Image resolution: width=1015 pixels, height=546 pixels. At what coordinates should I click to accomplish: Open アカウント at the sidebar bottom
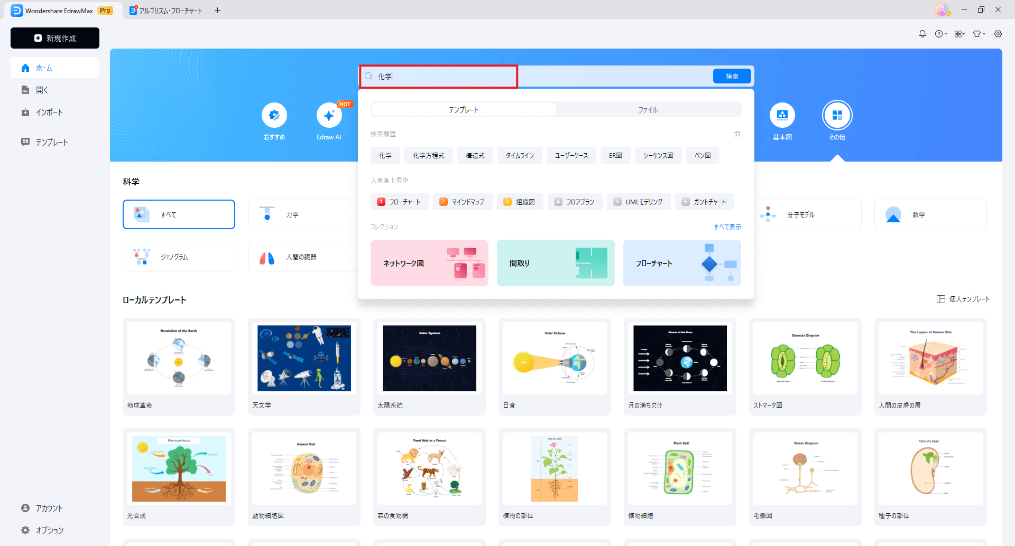(x=55, y=508)
